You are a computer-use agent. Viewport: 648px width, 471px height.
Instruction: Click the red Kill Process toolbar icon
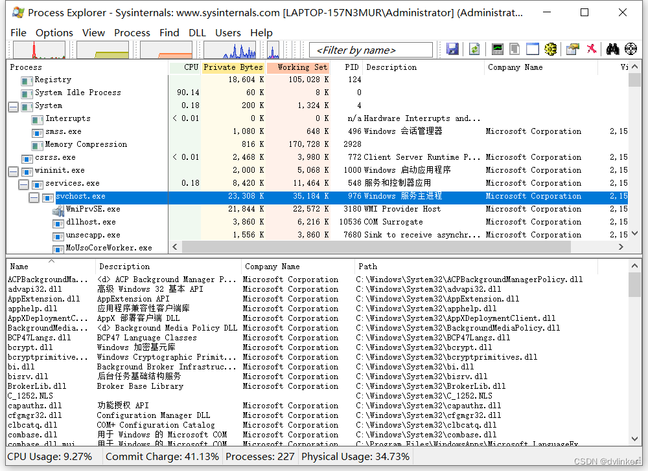pos(592,49)
